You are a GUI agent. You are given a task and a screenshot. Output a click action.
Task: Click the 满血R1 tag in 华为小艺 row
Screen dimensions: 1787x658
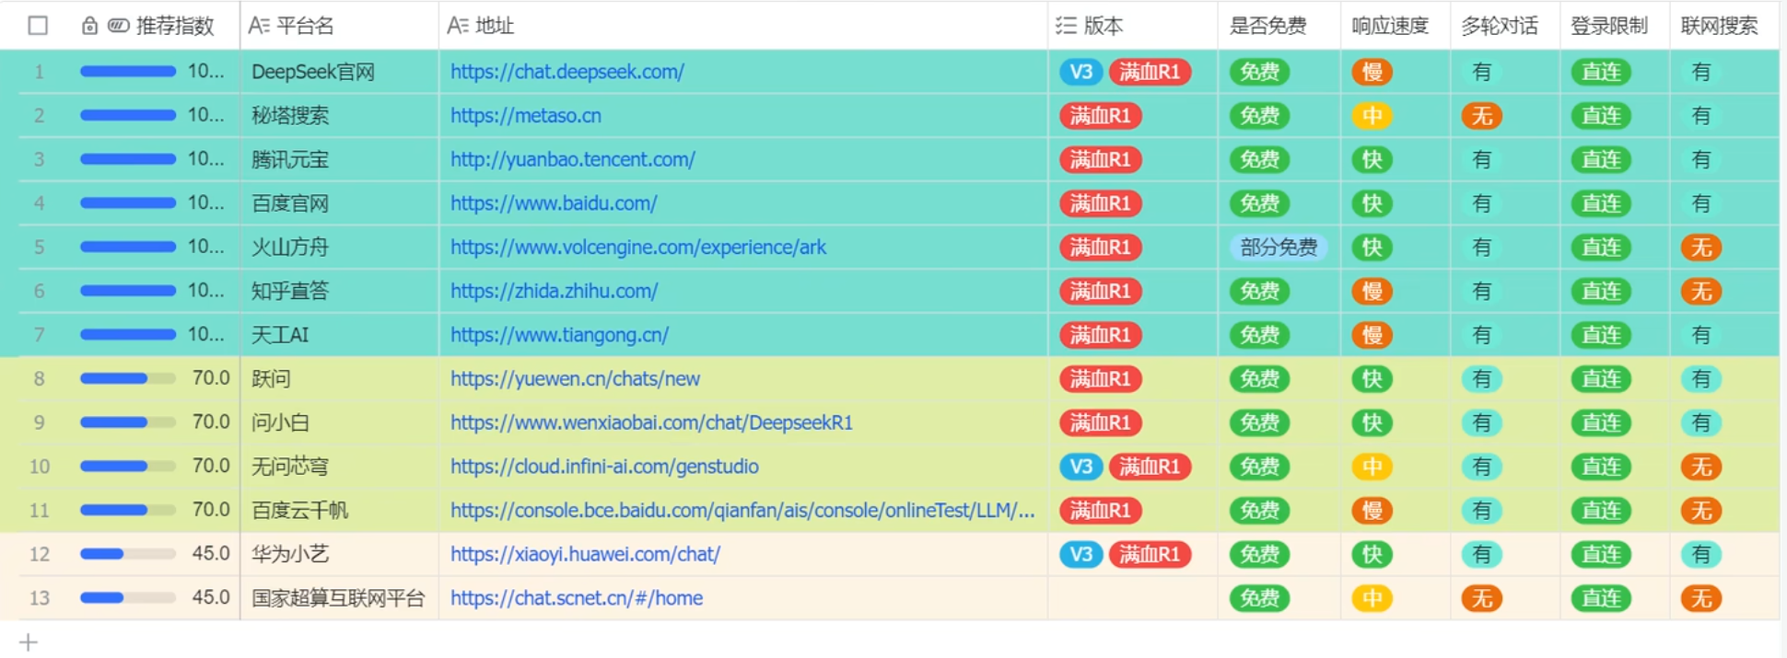point(1150,554)
